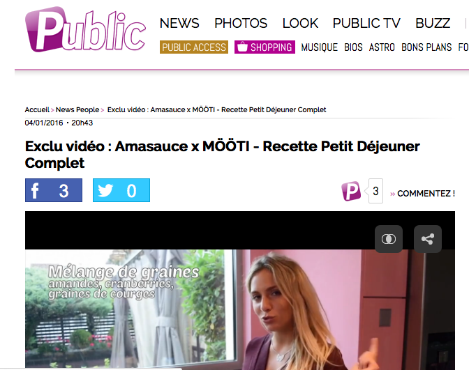469x370 pixels.
Task: Open PUBLIC TV tab
Action: point(366,23)
